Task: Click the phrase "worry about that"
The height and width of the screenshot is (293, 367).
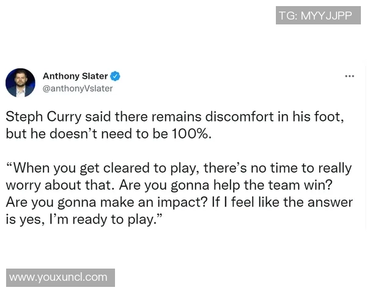Action: [x=59, y=184]
